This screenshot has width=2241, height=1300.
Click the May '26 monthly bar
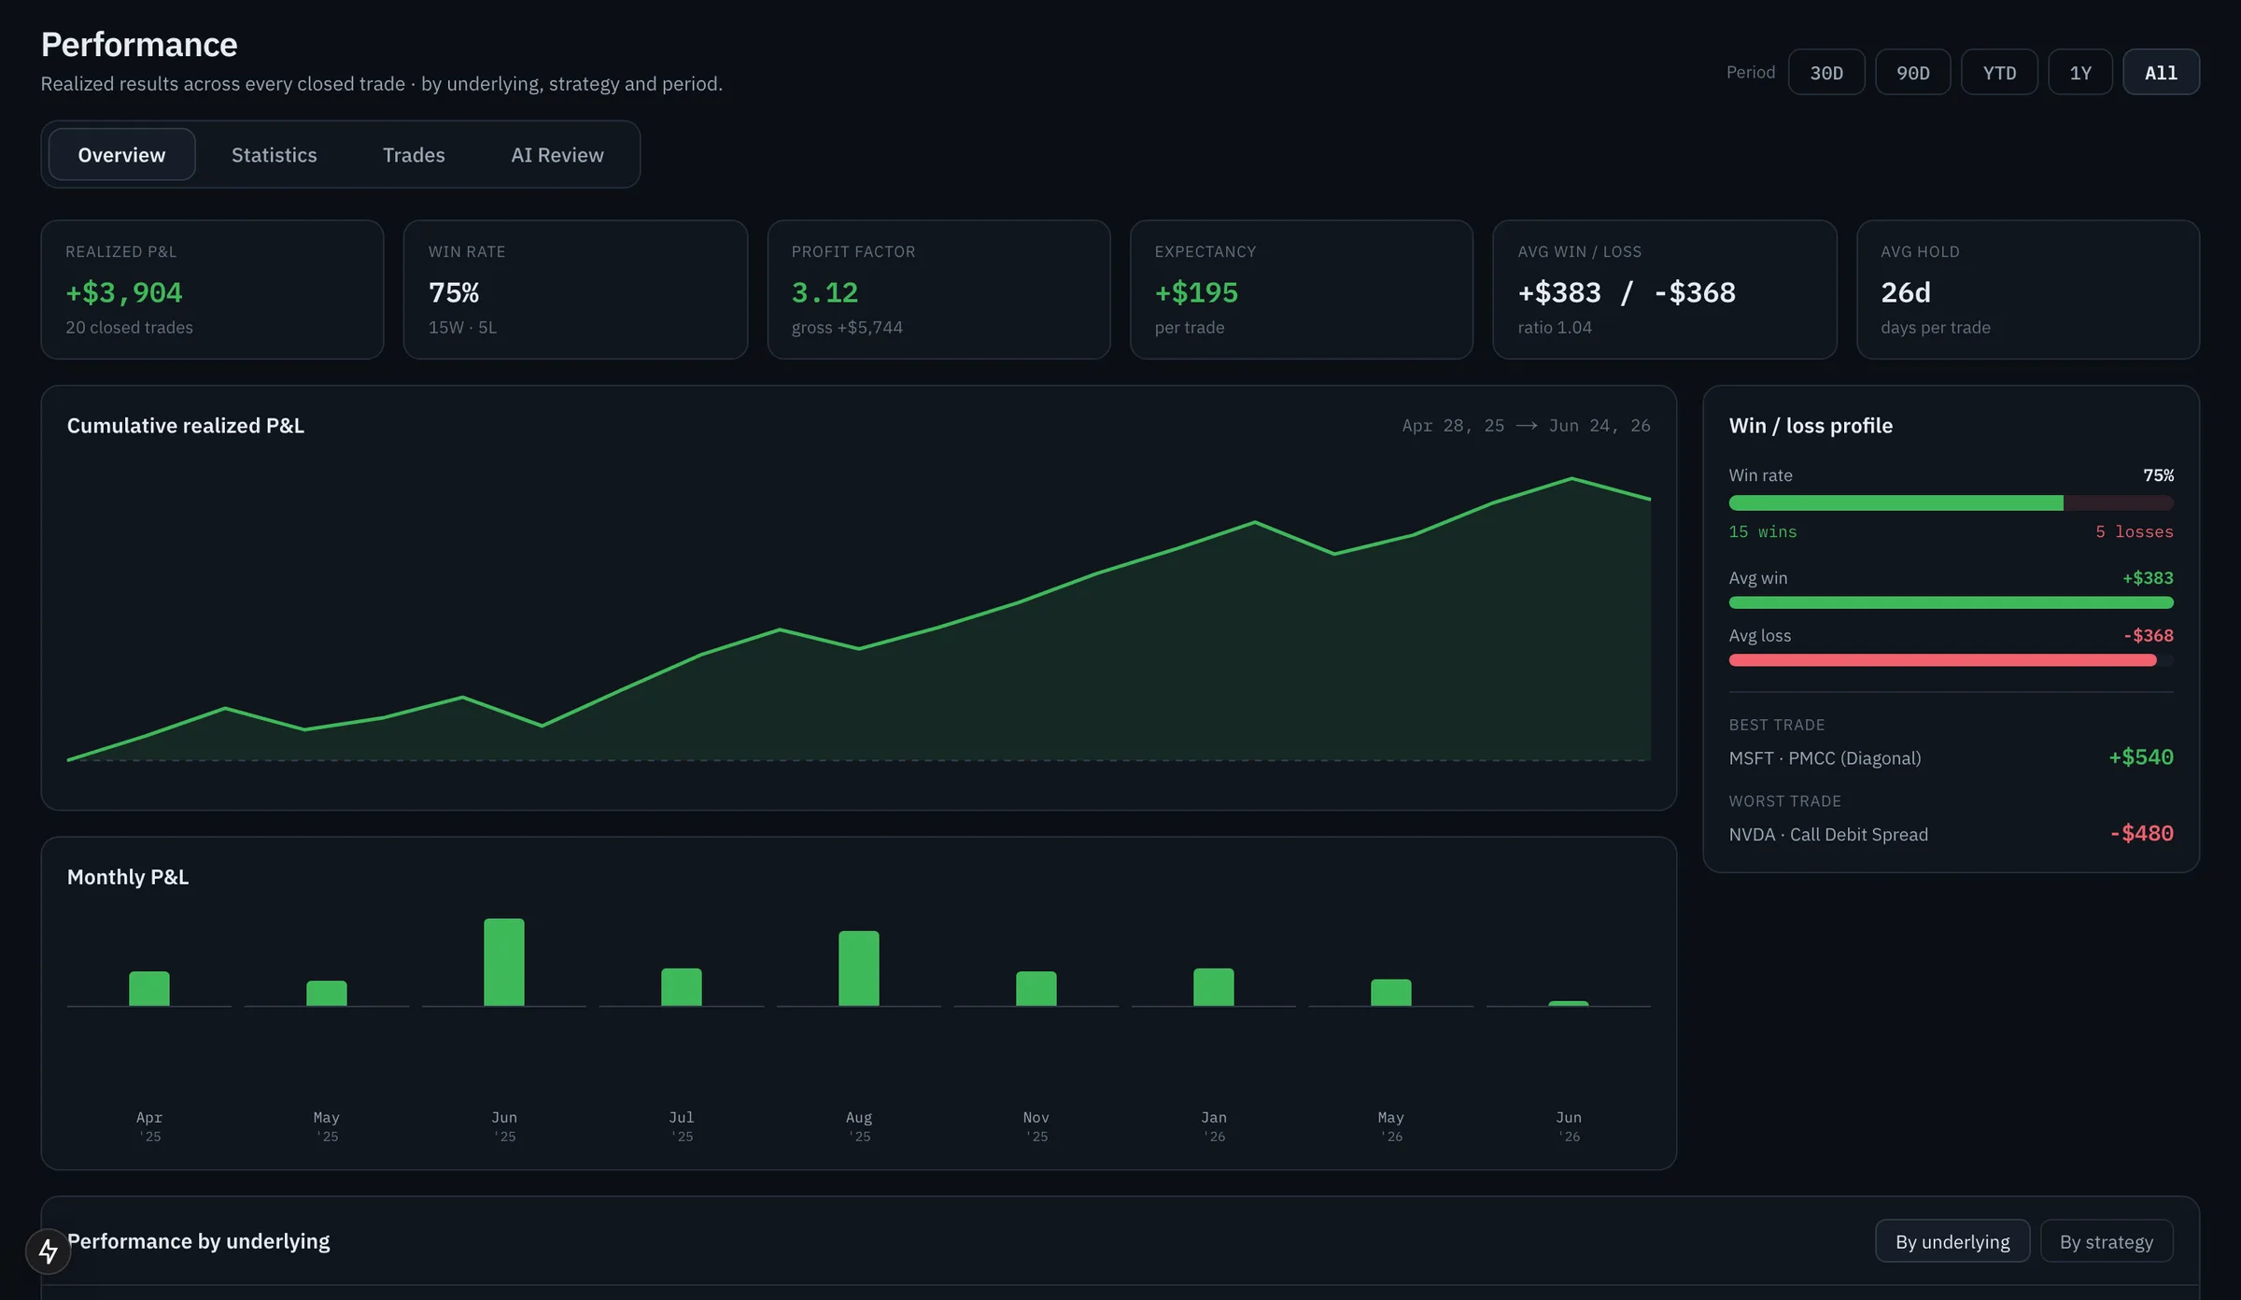coord(1391,992)
